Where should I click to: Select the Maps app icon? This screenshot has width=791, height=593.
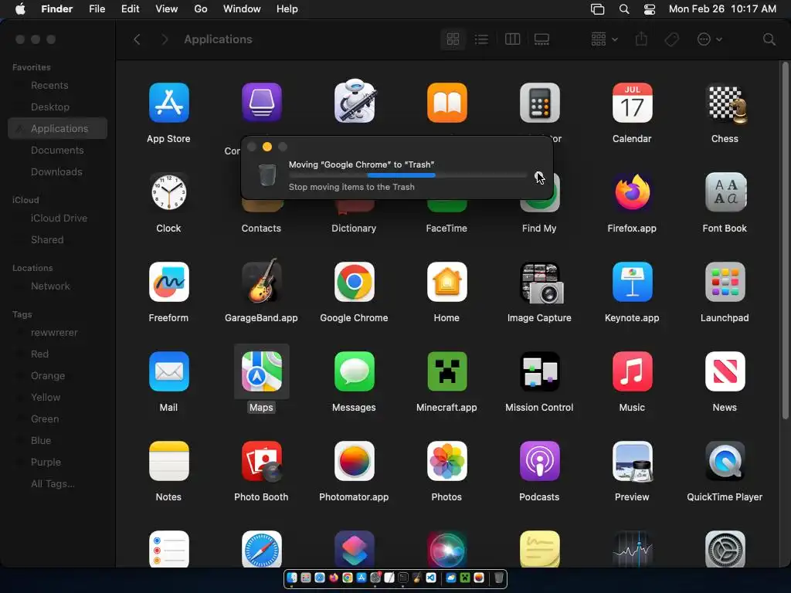261,371
